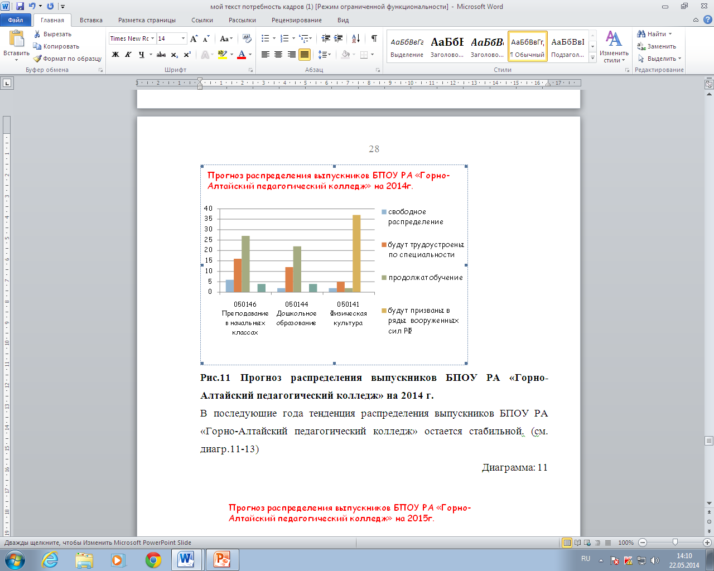Click the embedded 2014 forecast chart
This screenshot has width=714, height=571.
pyautogui.click(x=334, y=265)
